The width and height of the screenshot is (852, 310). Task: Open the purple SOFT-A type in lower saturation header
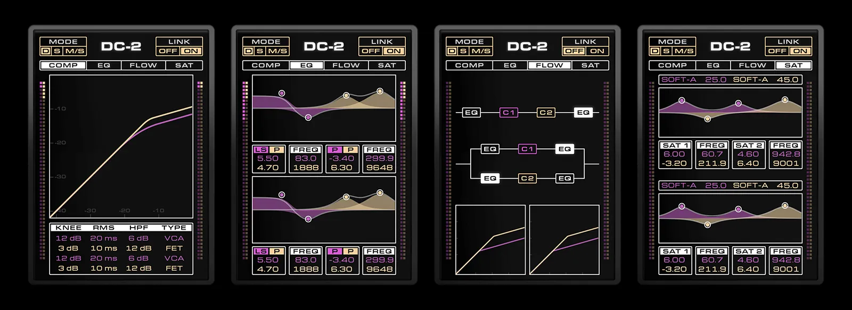tap(678, 185)
